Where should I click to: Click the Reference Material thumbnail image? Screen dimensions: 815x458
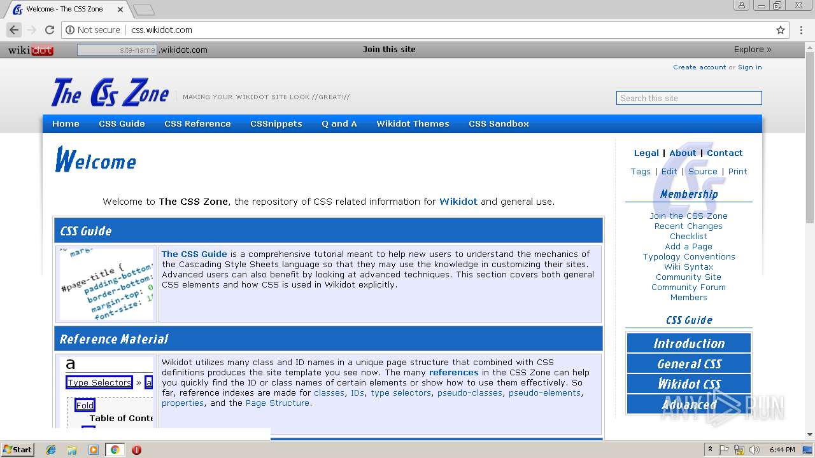(x=106, y=393)
